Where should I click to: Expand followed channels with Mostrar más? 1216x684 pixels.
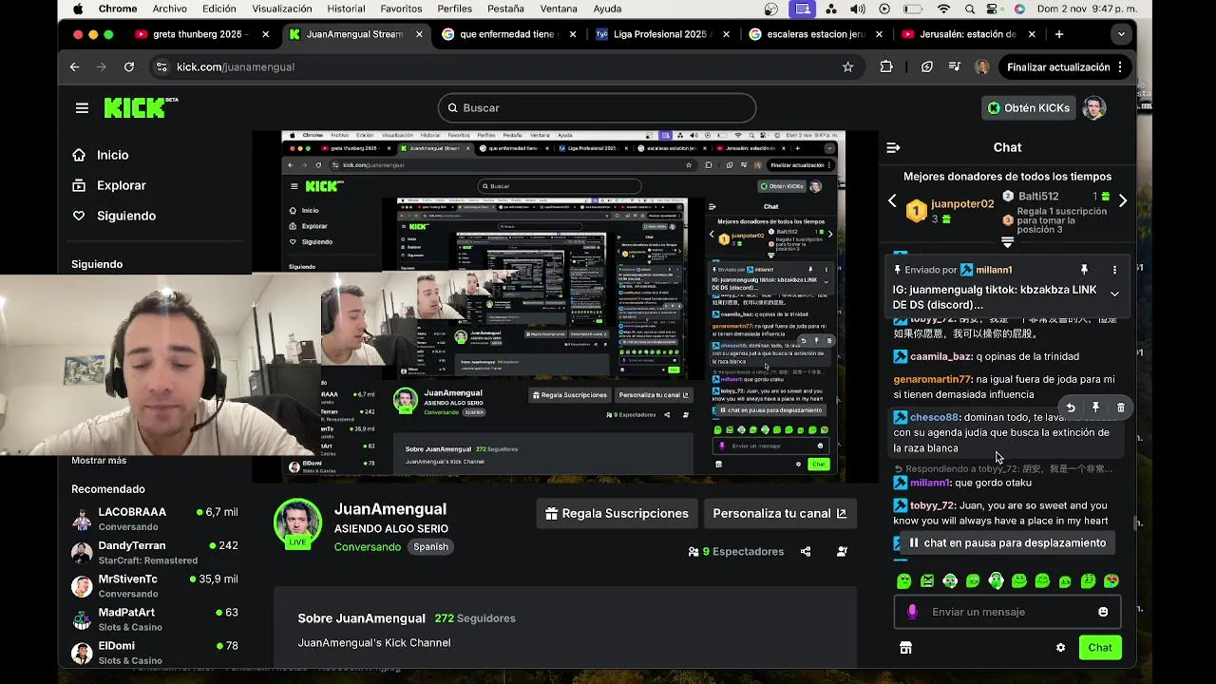click(x=99, y=461)
